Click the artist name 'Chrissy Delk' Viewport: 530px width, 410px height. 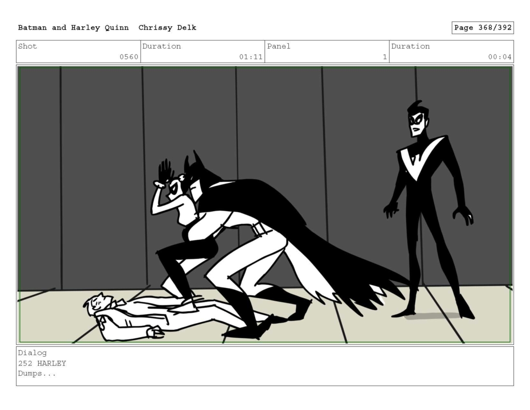[167, 28]
